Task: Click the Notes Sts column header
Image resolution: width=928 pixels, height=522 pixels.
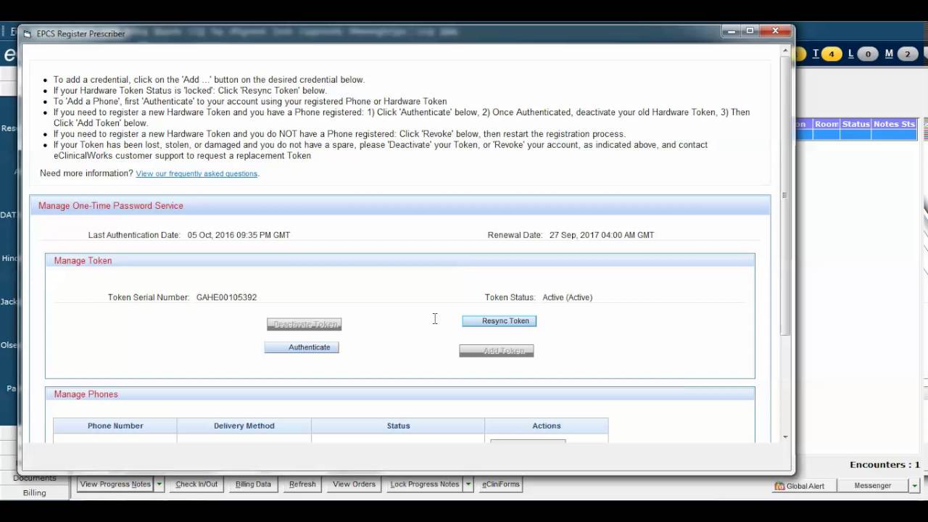Action: pos(894,124)
